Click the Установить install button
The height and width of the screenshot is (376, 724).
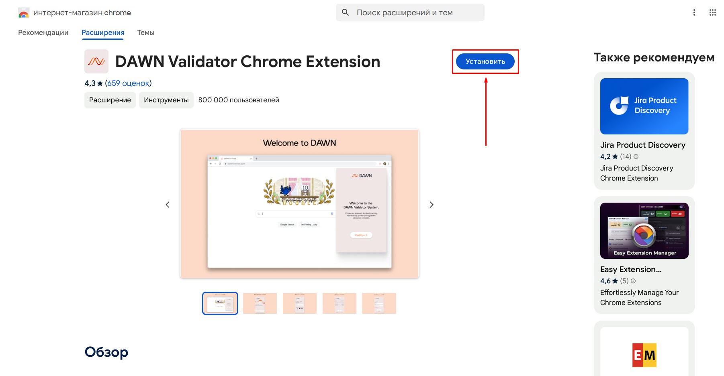click(485, 61)
